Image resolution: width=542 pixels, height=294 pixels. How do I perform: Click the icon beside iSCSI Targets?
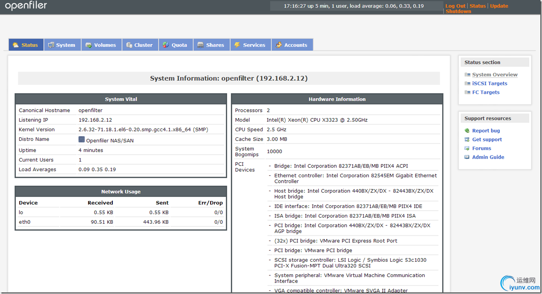coord(467,84)
